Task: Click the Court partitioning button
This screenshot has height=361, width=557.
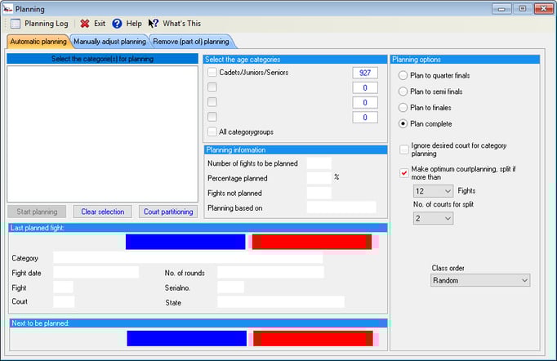Action: tap(168, 212)
